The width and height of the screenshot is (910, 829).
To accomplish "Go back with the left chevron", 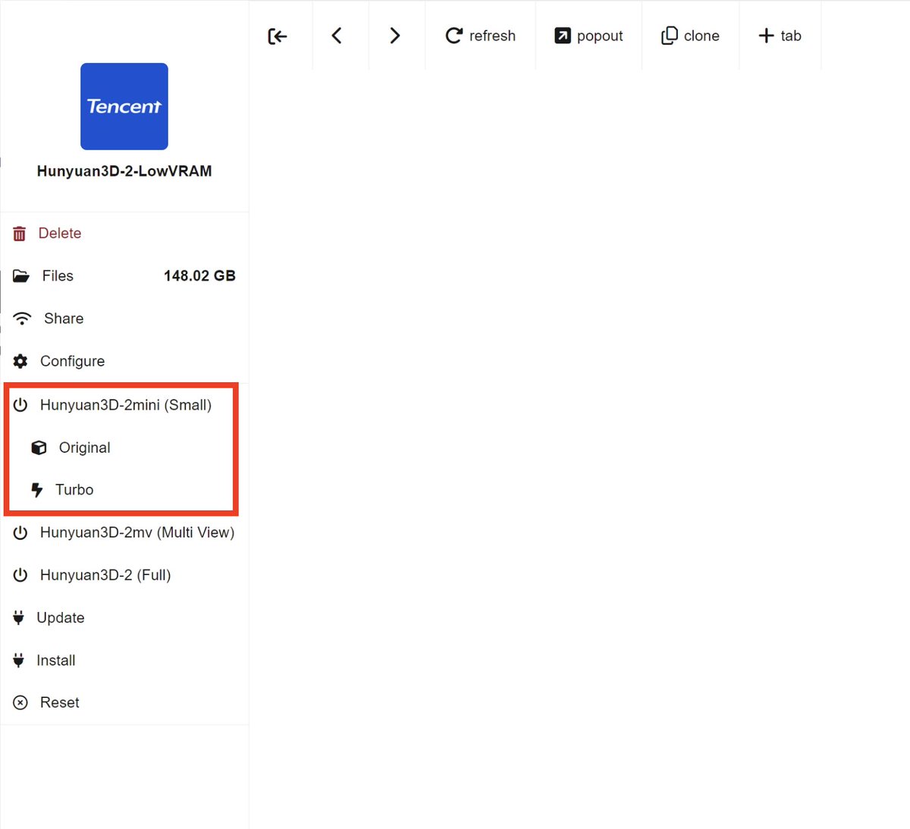I will tap(337, 36).
